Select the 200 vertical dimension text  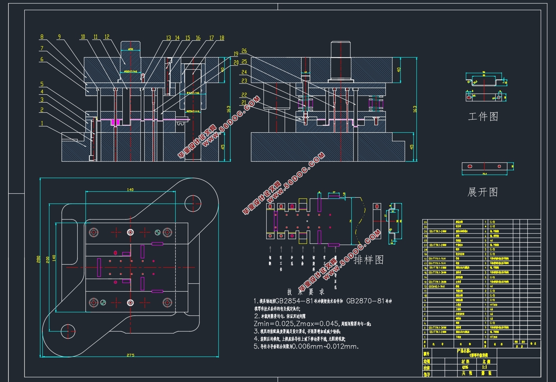point(48,259)
